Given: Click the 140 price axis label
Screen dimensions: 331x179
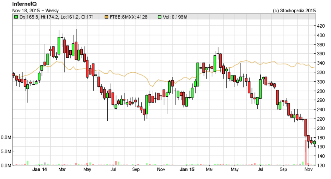Looking at the screenshot, I should pyautogui.click(x=321, y=156).
